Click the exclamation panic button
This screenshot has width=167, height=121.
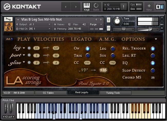pos(124,7)
